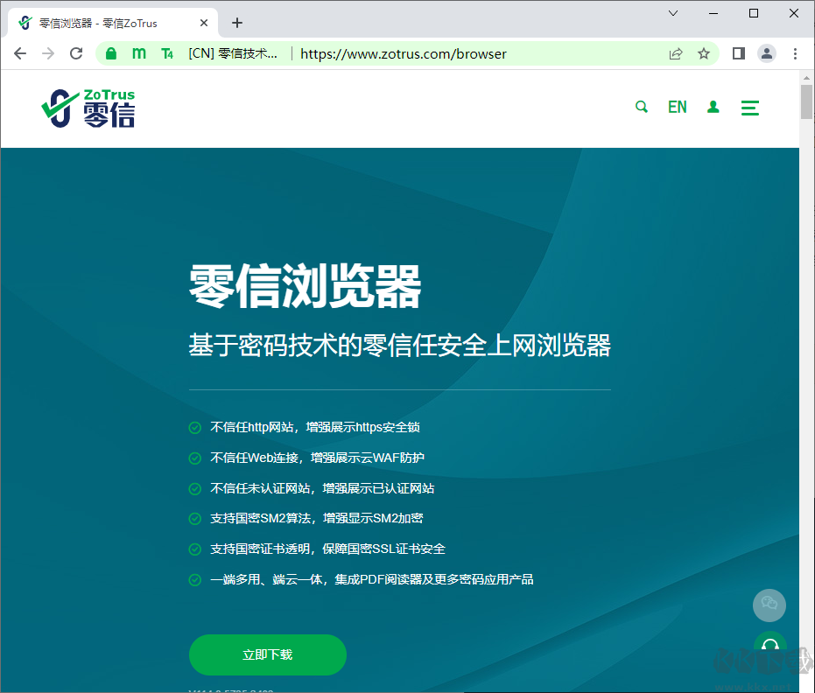Toggle the browser side panel
This screenshot has width=815, height=693.
tap(738, 53)
